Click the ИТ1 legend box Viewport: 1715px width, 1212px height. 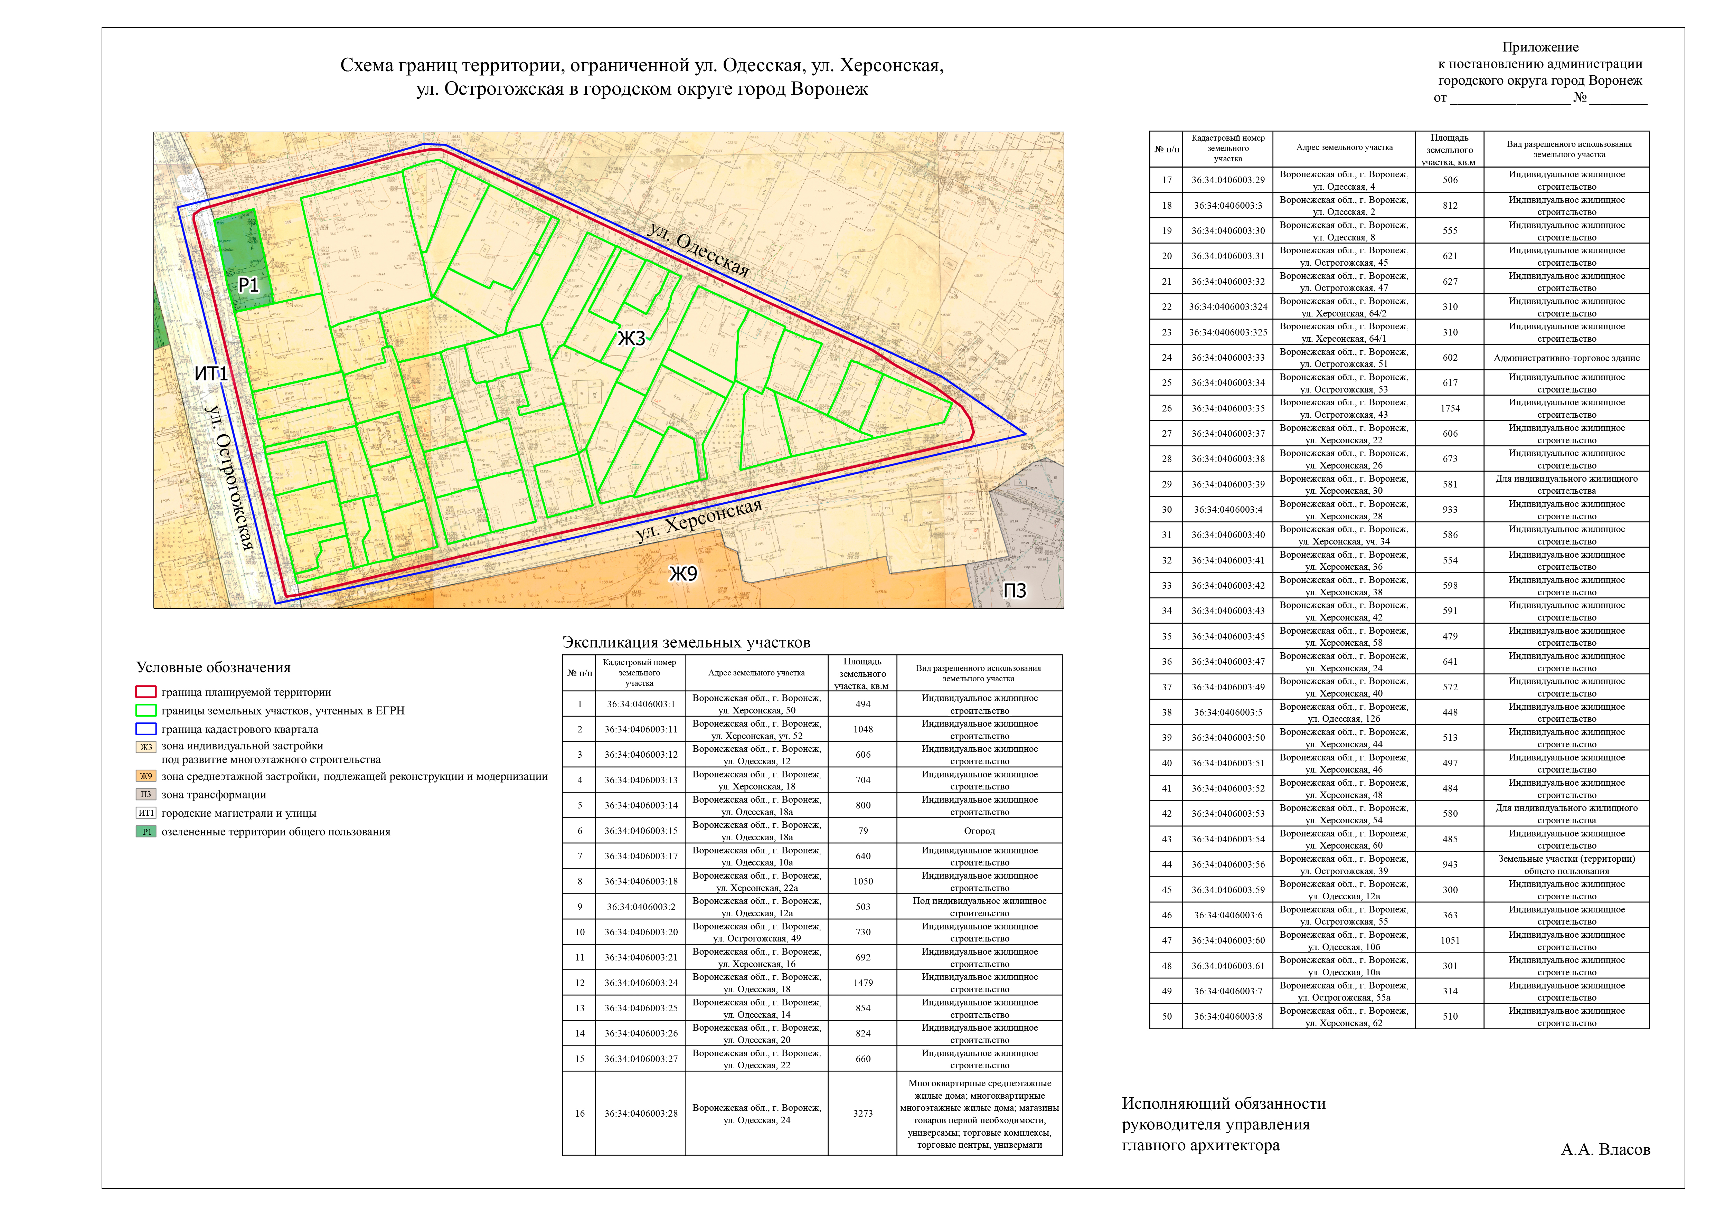tap(146, 813)
